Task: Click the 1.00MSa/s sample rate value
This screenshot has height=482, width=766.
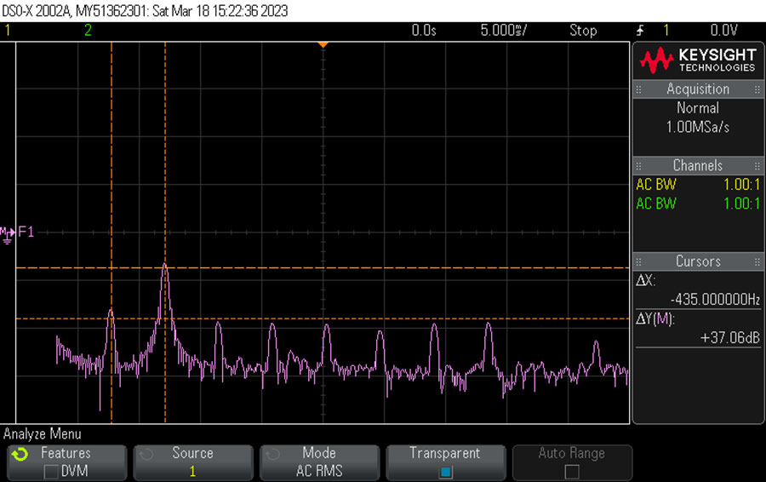Action: pyautogui.click(x=698, y=127)
